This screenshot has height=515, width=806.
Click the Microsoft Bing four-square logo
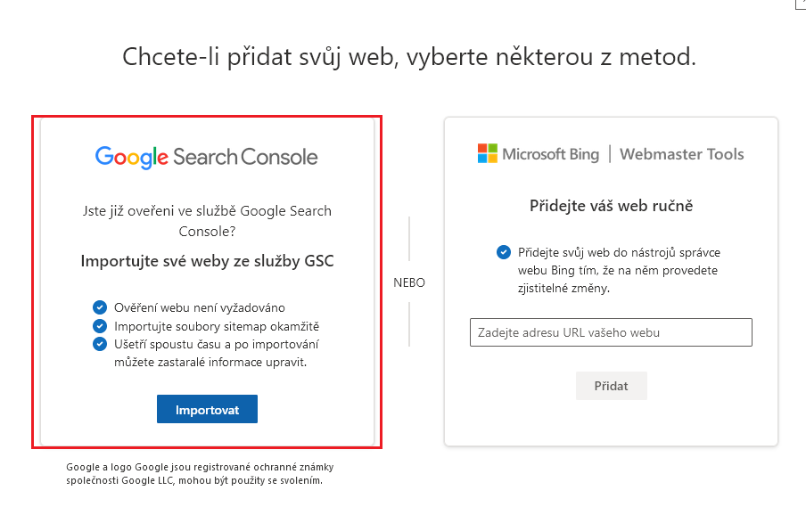coord(487,153)
